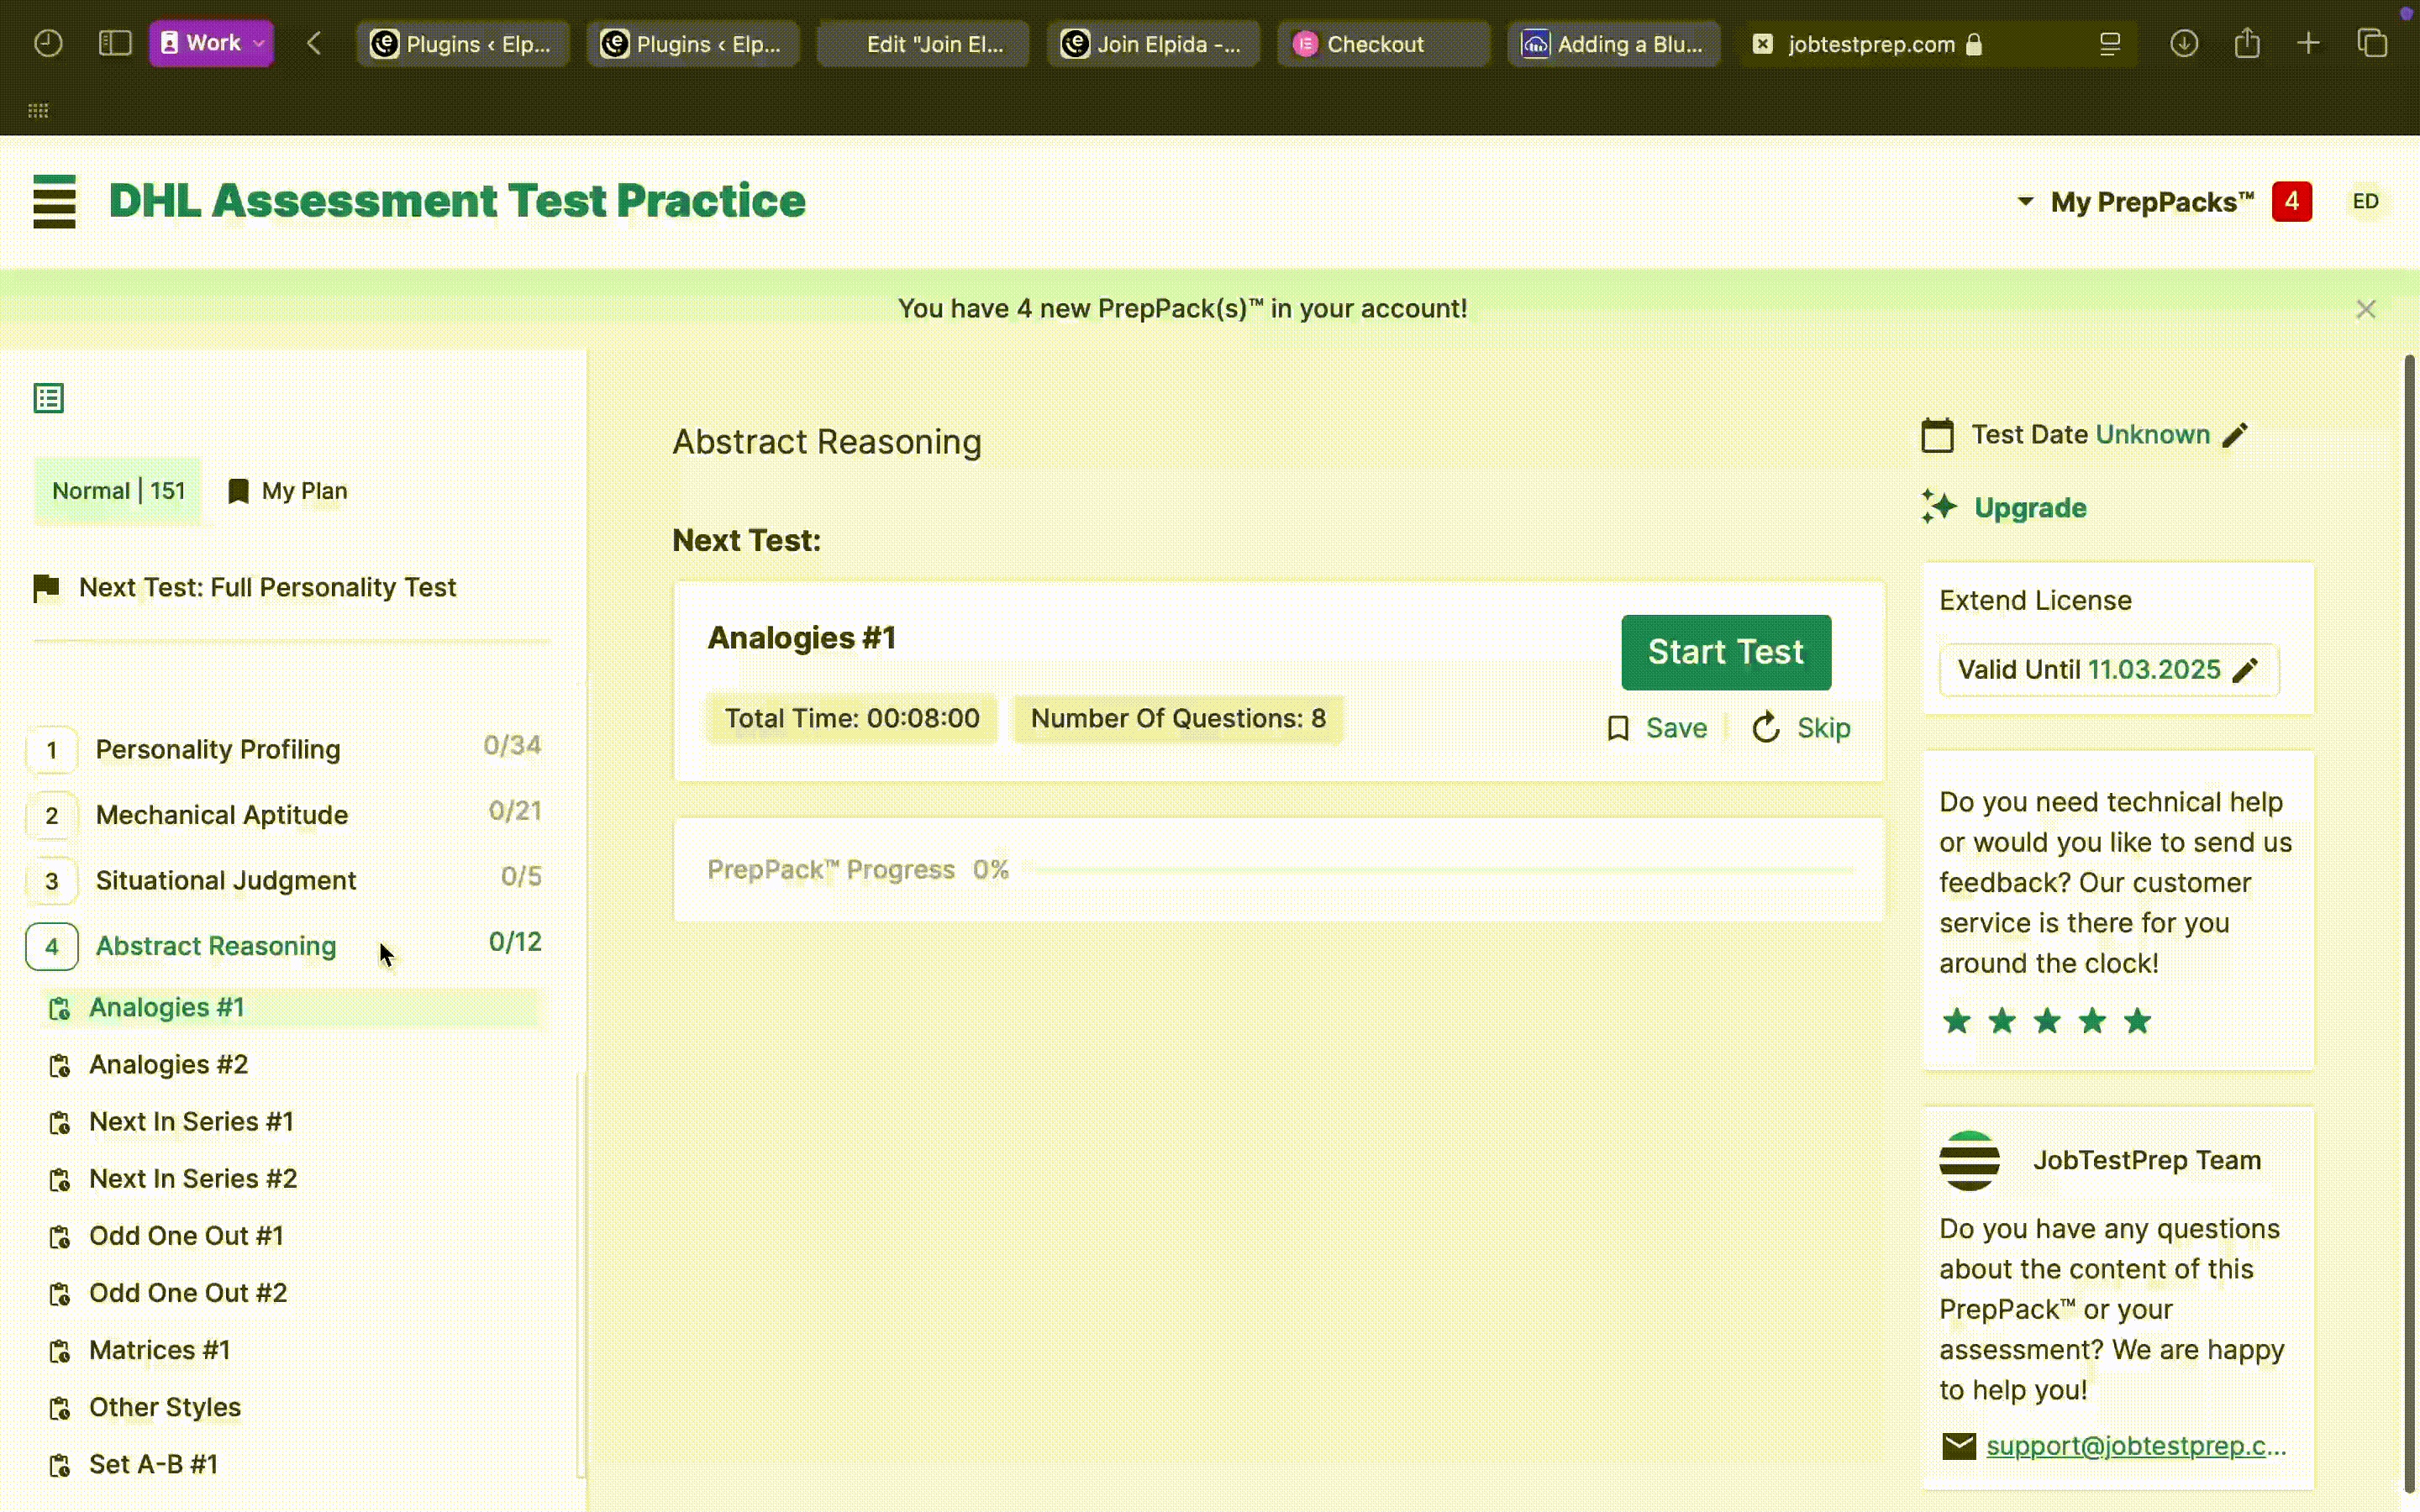The height and width of the screenshot is (1512, 2420).
Task: Click the notification close X button
Action: [x=2366, y=308]
